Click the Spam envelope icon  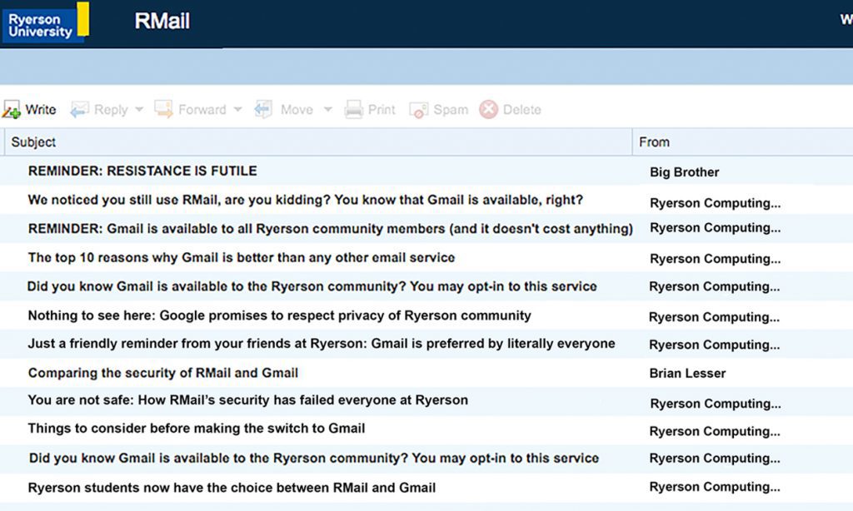coord(418,110)
